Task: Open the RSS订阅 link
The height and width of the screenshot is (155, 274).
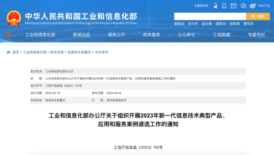Action: 264,6
